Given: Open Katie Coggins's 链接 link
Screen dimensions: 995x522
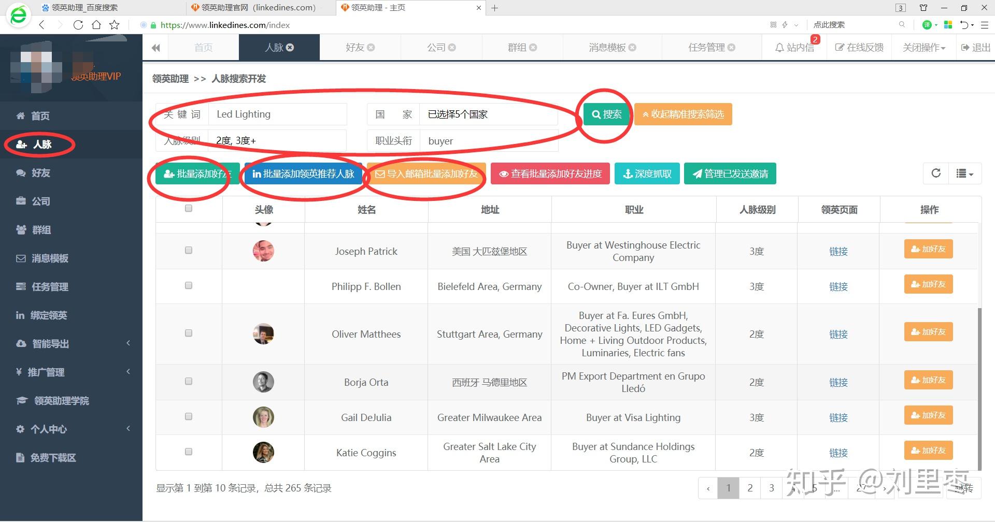Looking at the screenshot, I should (838, 453).
